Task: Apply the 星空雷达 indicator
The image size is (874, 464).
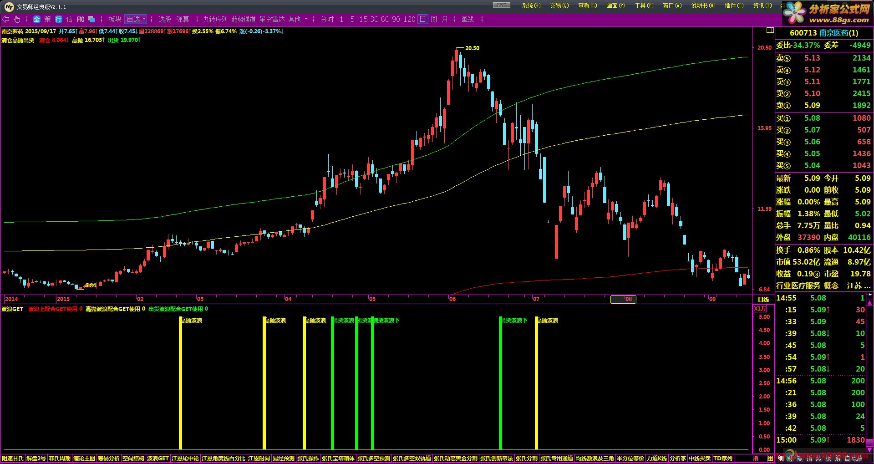Action: click(272, 19)
